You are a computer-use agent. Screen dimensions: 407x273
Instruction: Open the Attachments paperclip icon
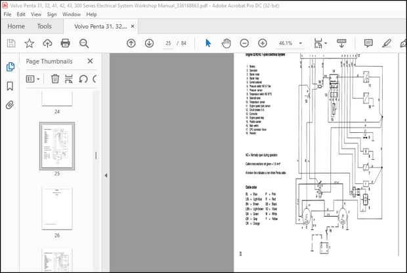tap(10, 105)
